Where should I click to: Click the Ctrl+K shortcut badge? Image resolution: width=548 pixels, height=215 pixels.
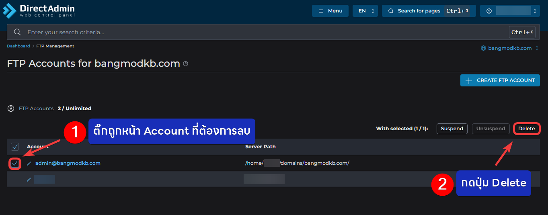[522, 32]
